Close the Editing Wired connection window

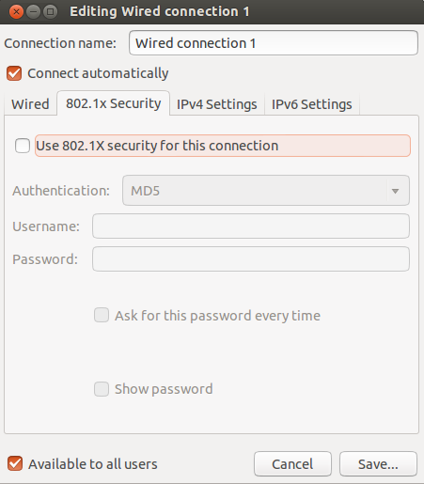16,12
